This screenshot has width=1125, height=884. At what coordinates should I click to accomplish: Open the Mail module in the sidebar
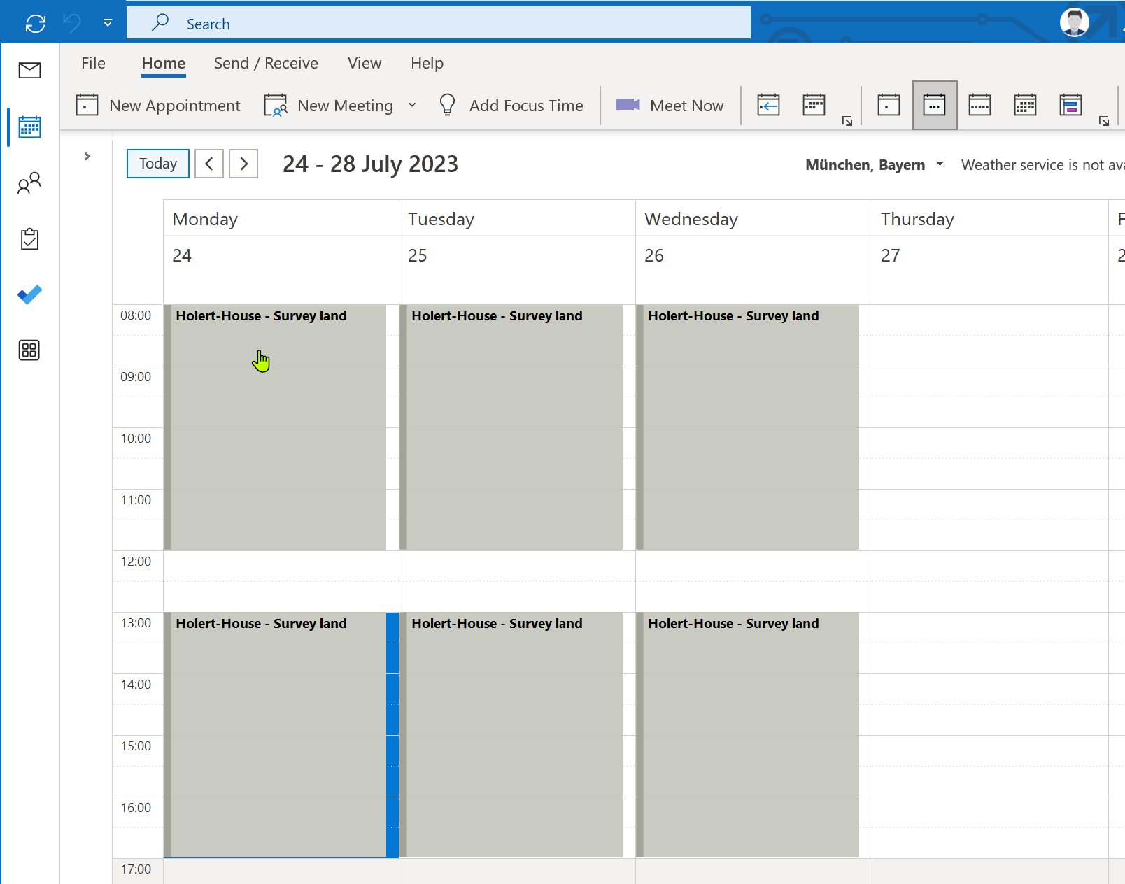(x=29, y=70)
